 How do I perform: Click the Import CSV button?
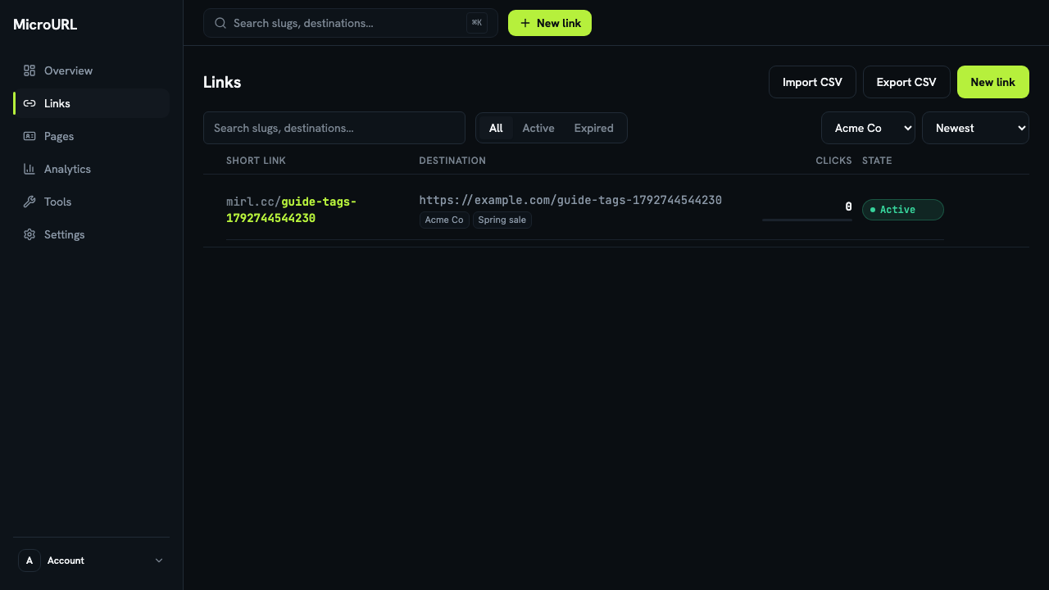[x=812, y=82]
